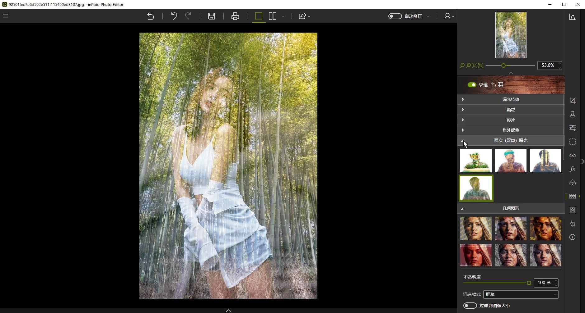The width and height of the screenshot is (585, 313).
Task: Select the crop tool
Action: pos(572,101)
